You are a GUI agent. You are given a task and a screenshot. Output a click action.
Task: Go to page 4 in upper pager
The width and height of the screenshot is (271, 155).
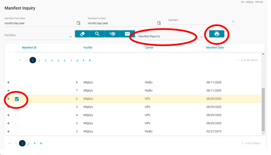point(52,61)
